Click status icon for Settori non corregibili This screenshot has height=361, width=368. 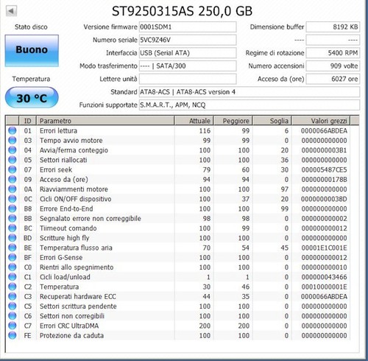13,316
